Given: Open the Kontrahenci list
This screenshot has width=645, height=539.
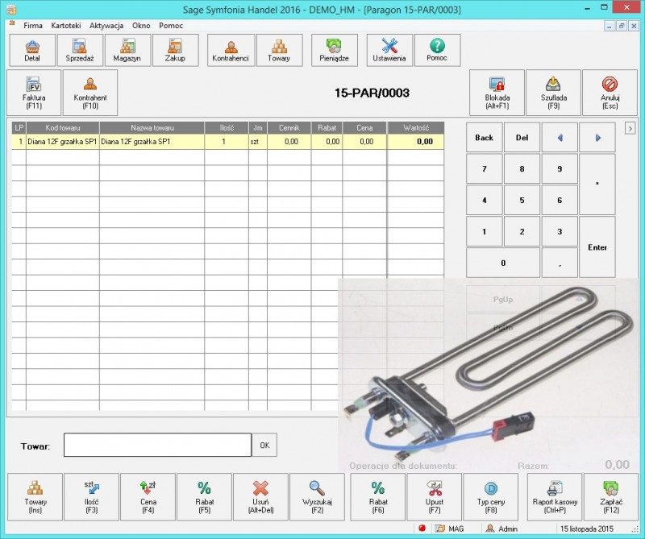Looking at the screenshot, I should 231,50.
